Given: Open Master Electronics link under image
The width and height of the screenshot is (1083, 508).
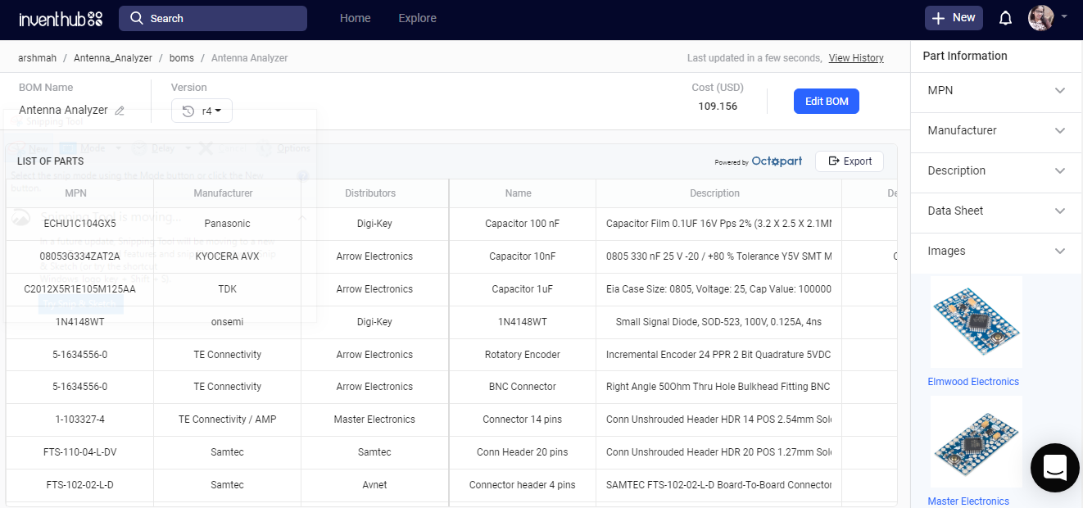Looking at the screenshot, I should (x=968, y=501).
